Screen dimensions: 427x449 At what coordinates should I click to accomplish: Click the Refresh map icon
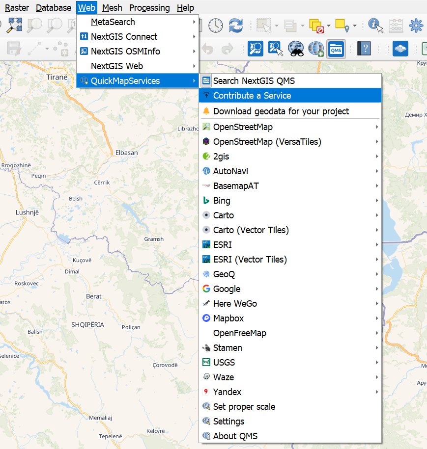[236, 25]
